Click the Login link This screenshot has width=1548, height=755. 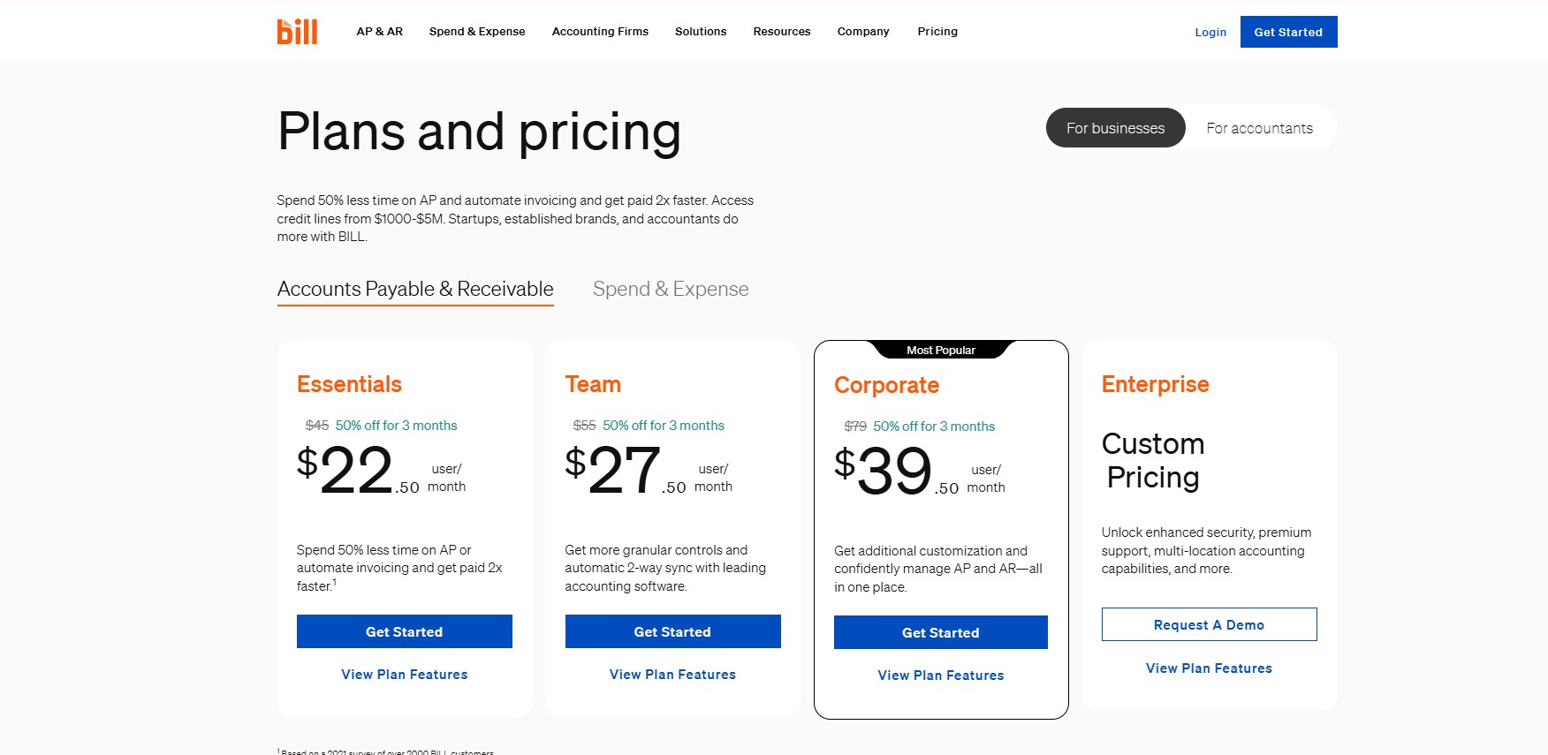point(1210,33)
